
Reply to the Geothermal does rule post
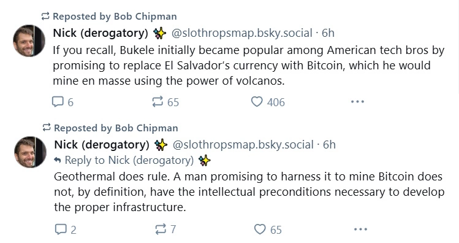[66, 229]
